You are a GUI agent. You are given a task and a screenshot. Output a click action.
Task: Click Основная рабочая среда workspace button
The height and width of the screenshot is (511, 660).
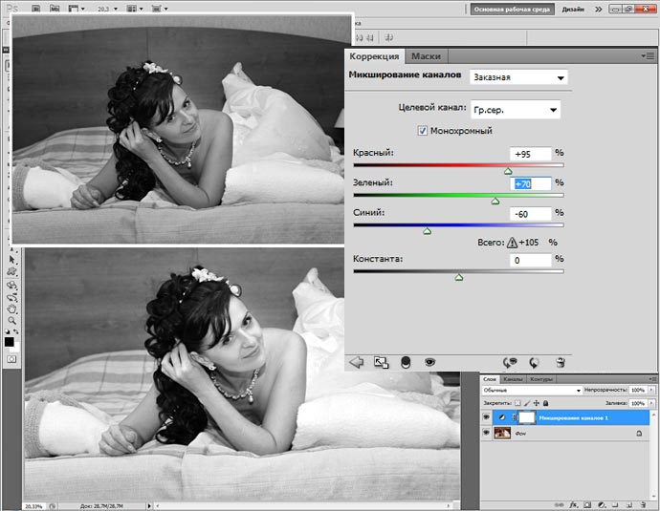click(513, 10)
